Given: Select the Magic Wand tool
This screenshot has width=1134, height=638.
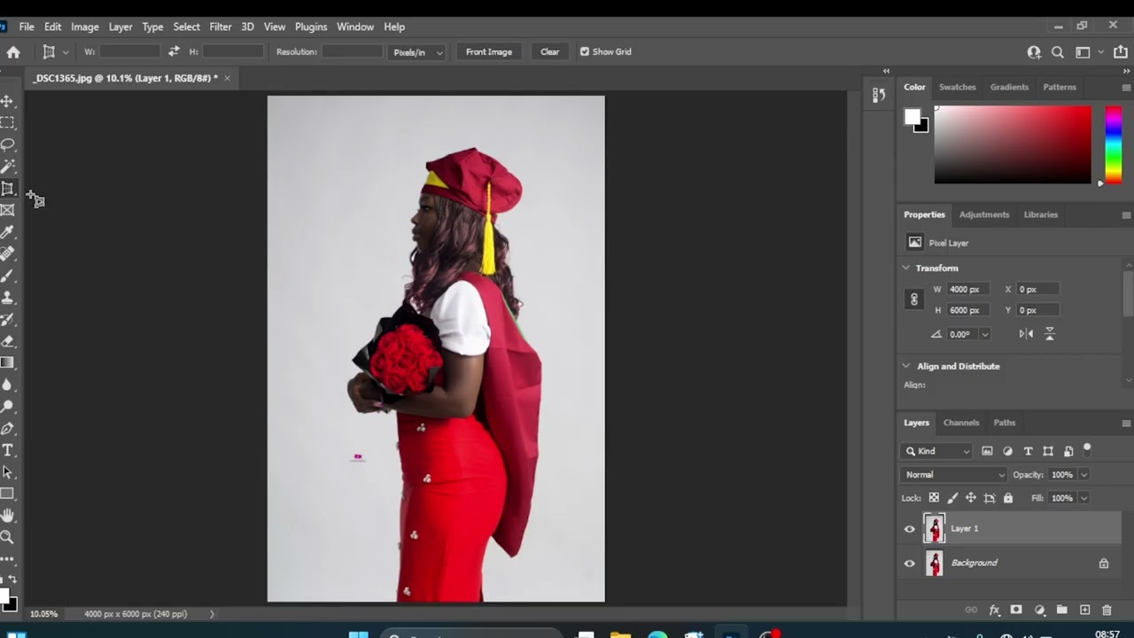Looking at the screenshot, I should (x=7, y=167).
